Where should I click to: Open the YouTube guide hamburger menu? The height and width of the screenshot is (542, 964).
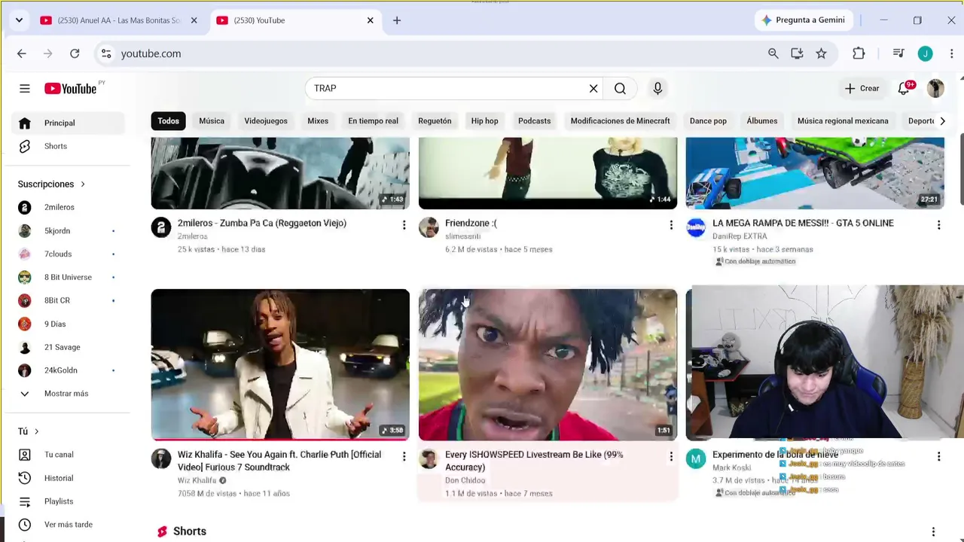tap(25, 89)
